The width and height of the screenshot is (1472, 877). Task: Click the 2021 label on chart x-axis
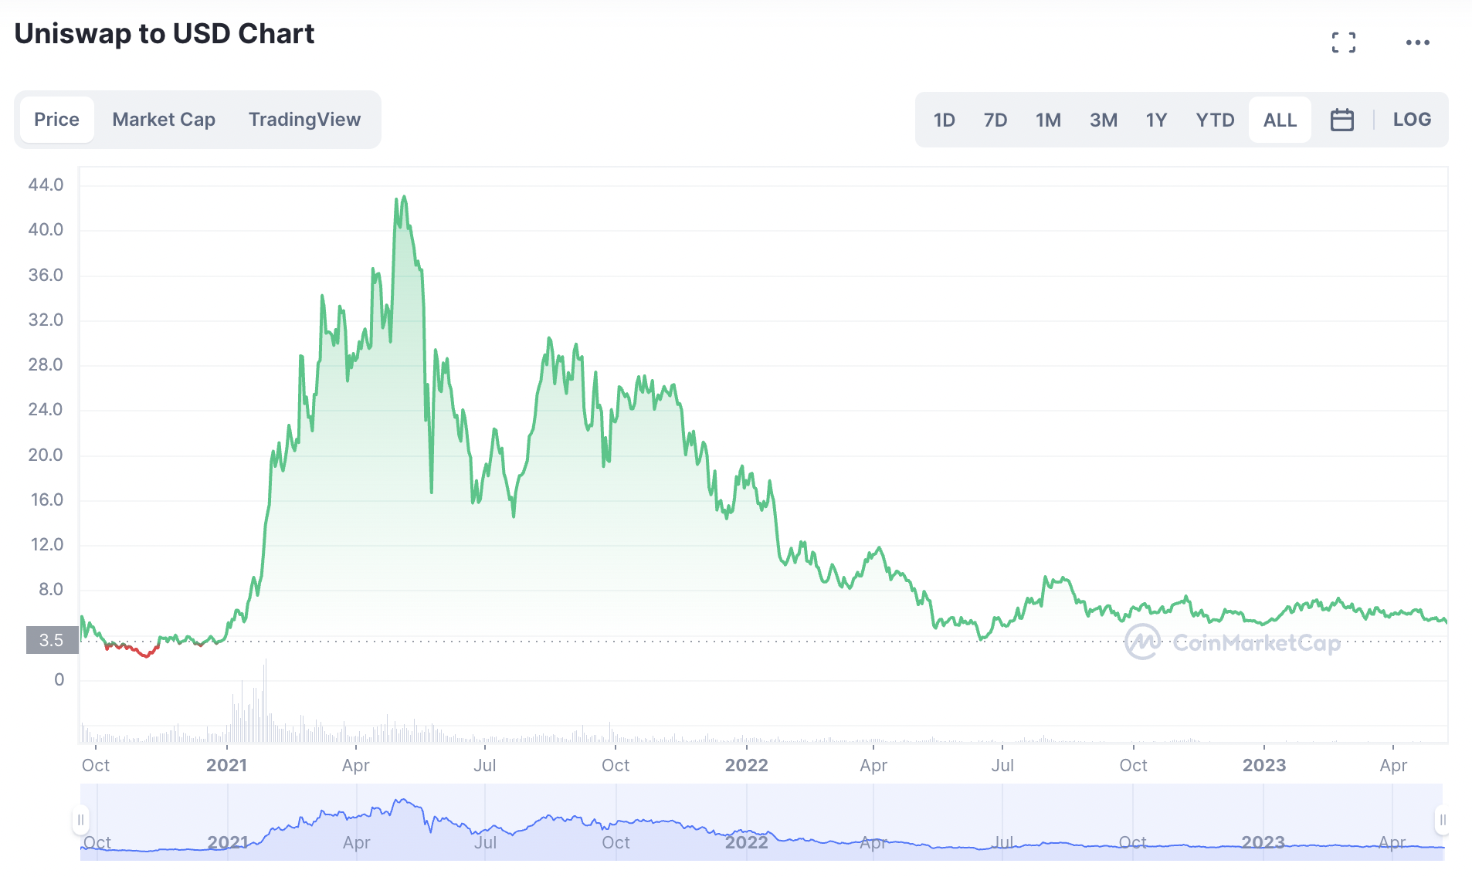pos(226,765)
